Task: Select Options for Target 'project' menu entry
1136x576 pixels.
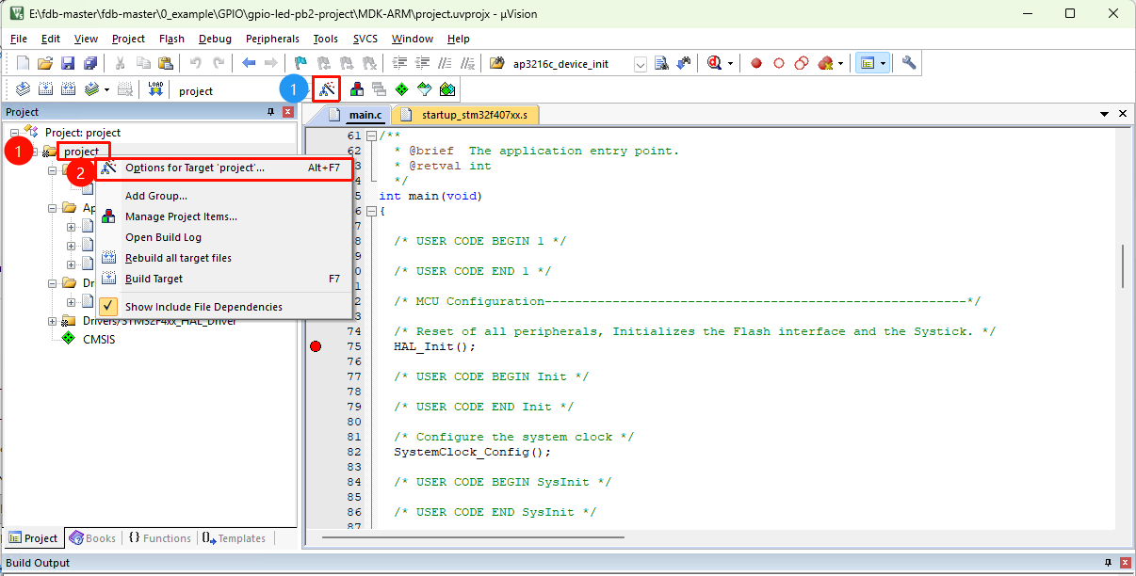Action: 195,168
